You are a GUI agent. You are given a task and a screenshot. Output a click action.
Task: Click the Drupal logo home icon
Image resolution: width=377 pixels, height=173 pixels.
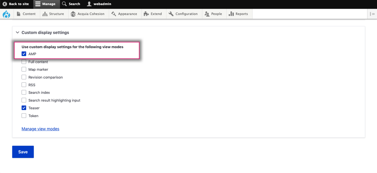pos(6,14)
